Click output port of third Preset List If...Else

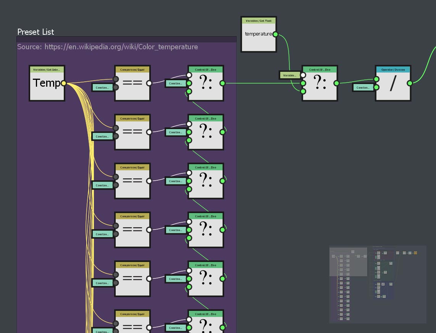tap(223, 181)
